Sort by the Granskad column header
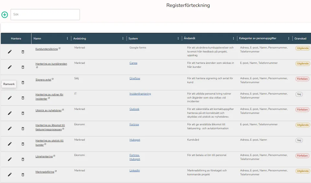This screenshot has width=311, height=183. click(x=300, y=39)
